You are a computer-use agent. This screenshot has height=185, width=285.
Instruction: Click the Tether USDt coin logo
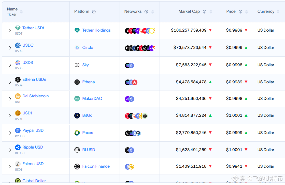18,28
